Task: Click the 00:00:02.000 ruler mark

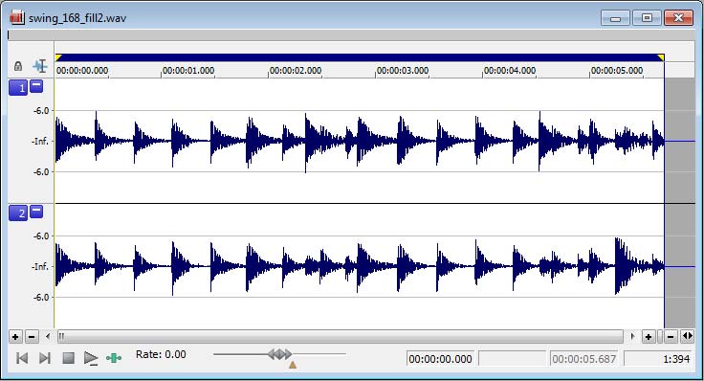Action: point(296,71)
